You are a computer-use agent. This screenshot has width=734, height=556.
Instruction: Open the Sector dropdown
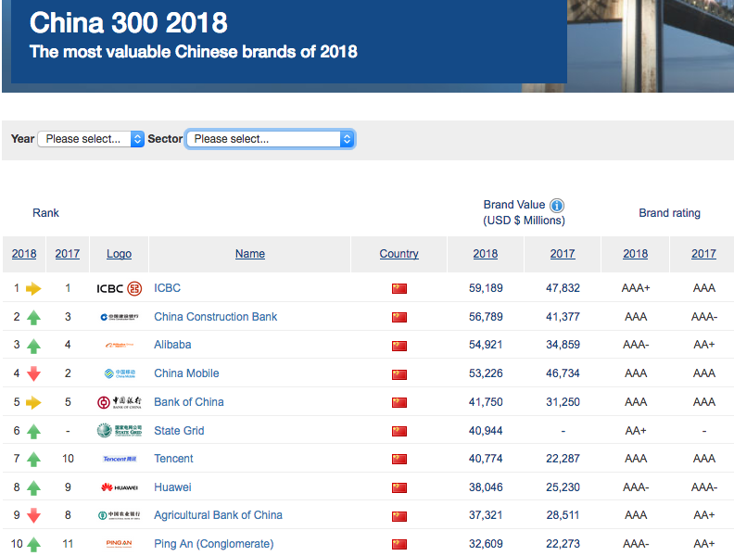pos(271,139)
